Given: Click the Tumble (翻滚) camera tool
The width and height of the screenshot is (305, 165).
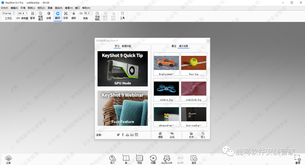Looking at the screenshot, I should pyautogui.click(x=58, y=15).
